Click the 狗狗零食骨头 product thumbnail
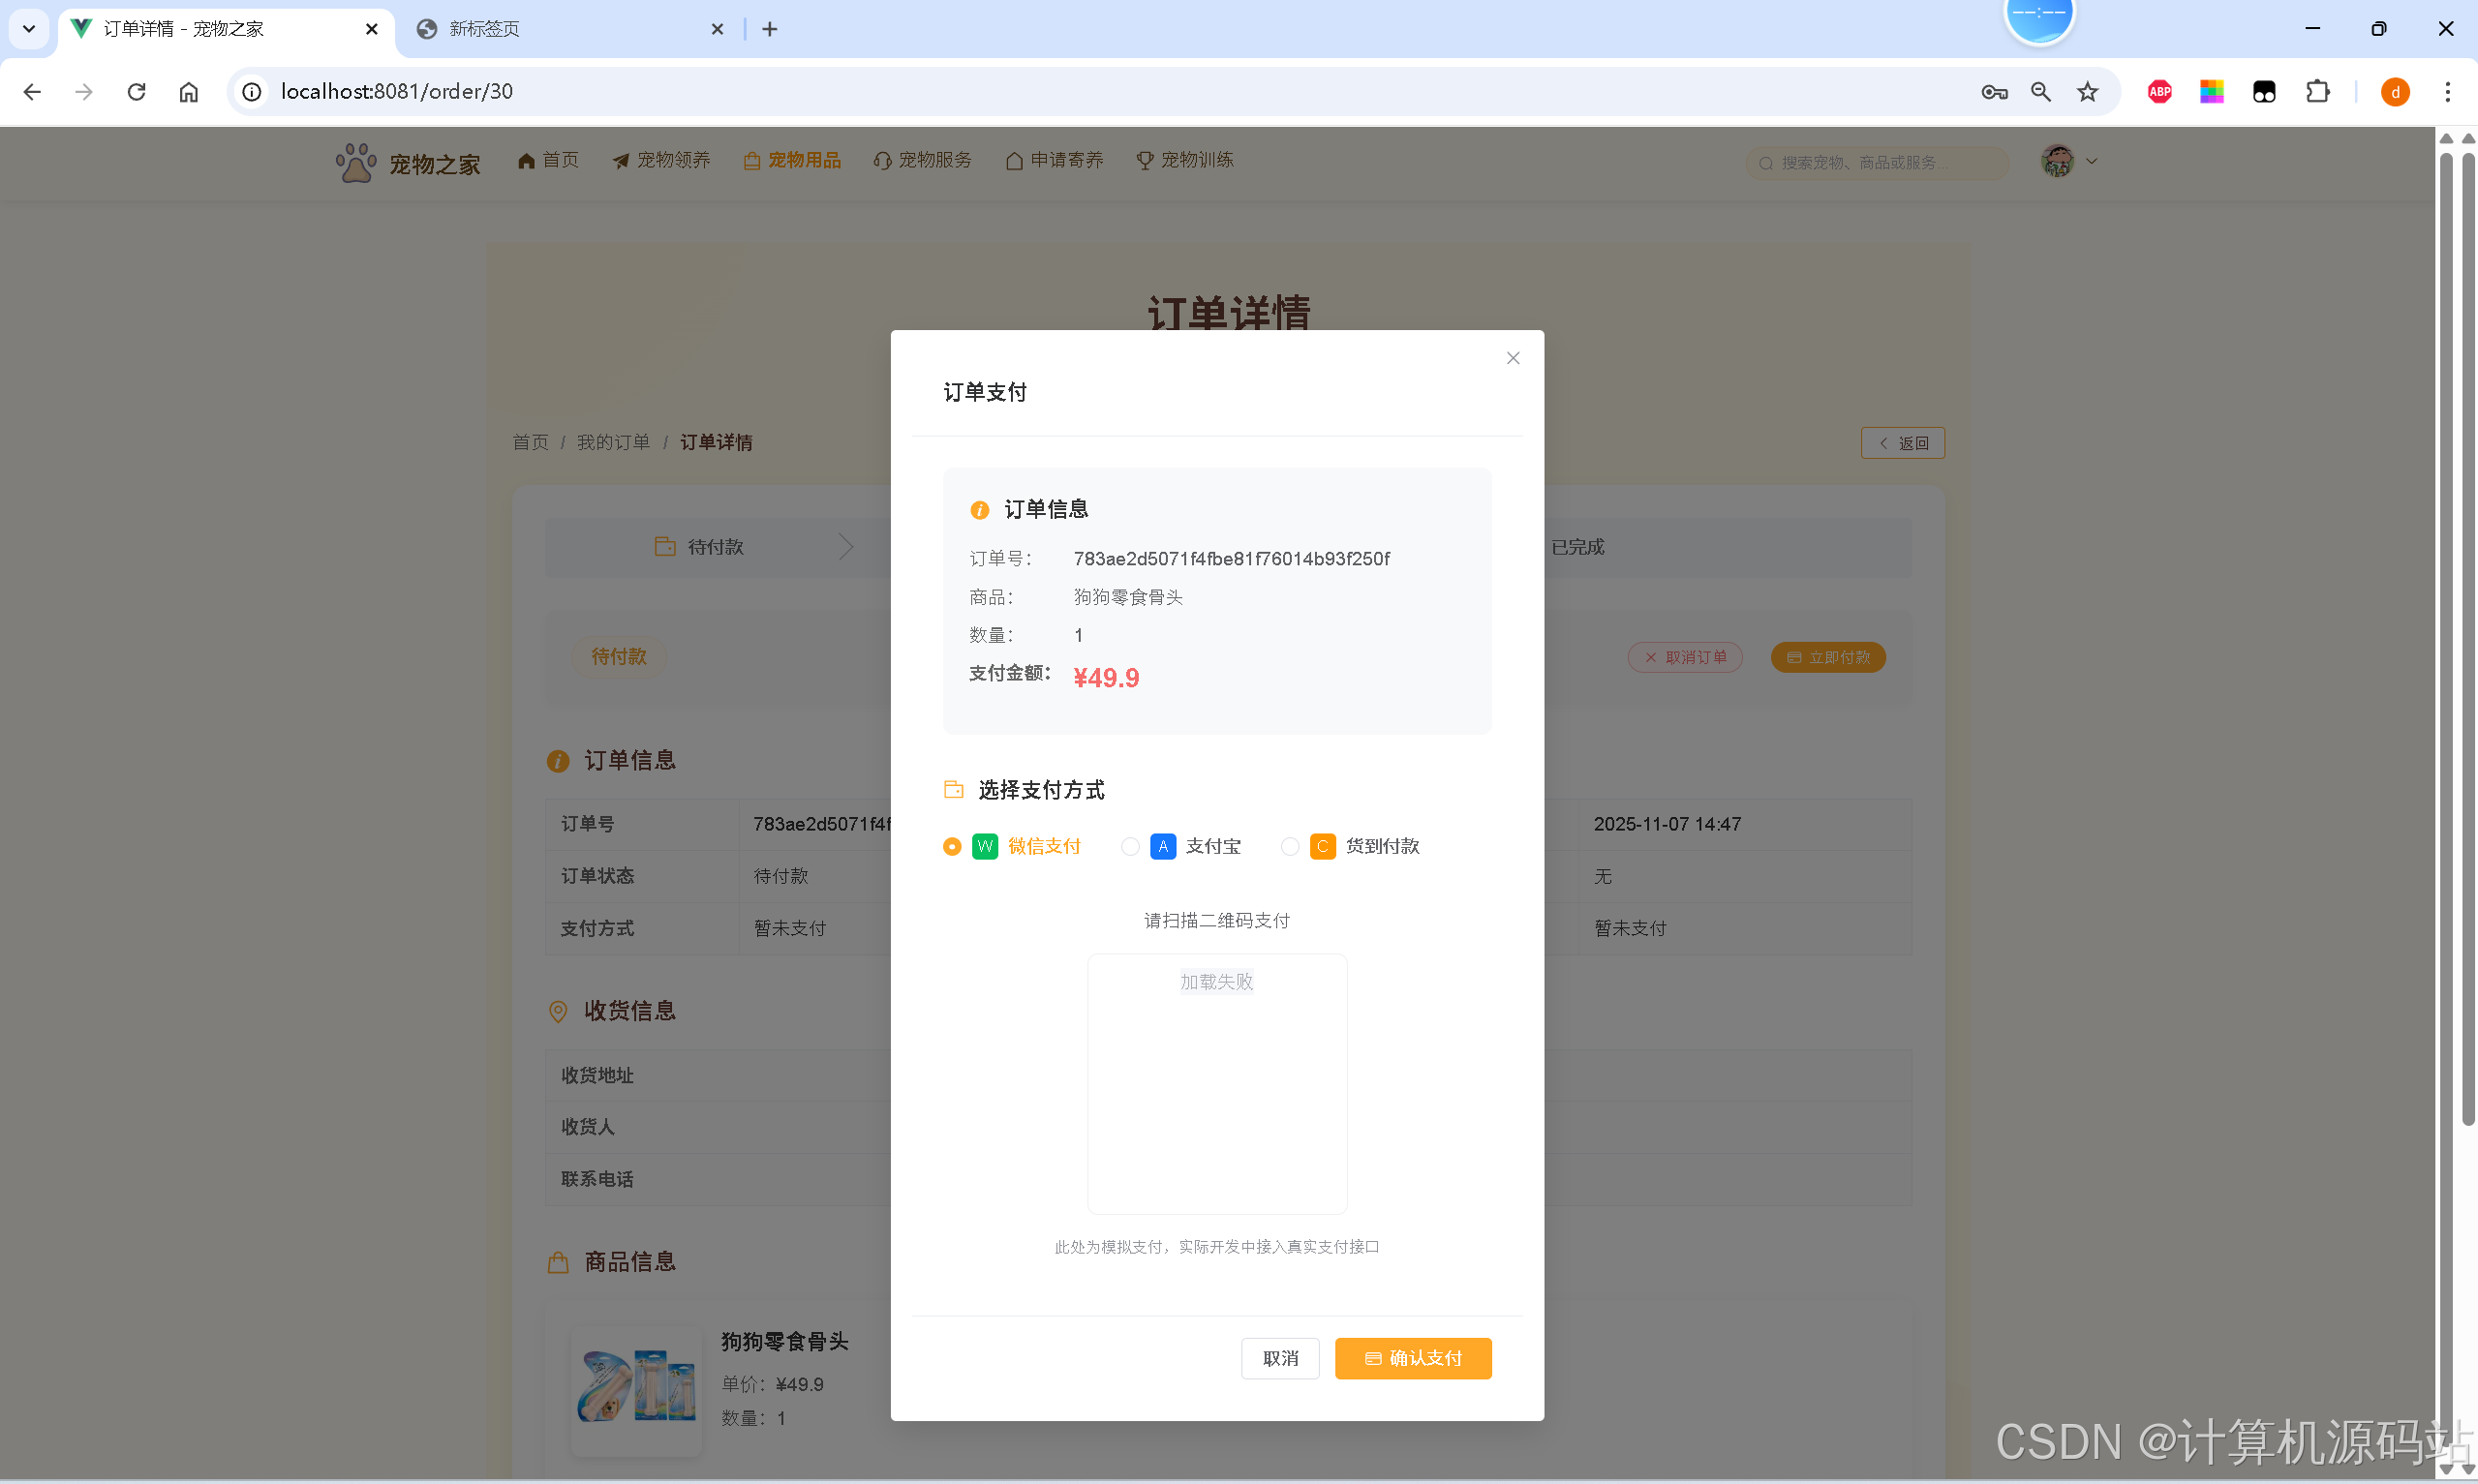Screen dimensions: 2478x1484 pos(637,1390)
